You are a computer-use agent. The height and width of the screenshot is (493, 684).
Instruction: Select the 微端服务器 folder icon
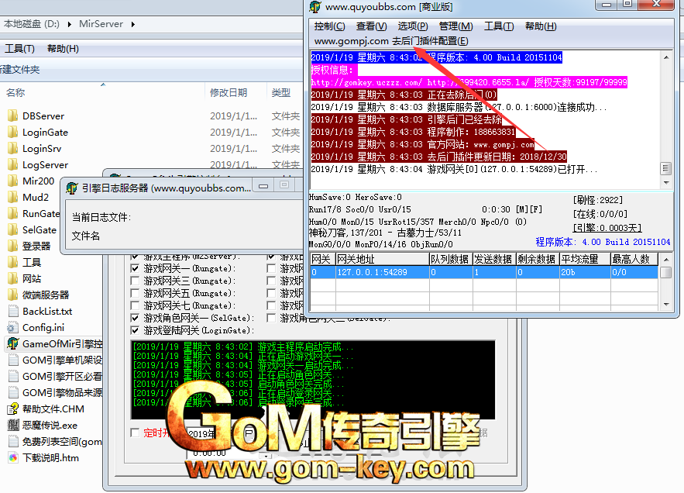tap(12, 295)
